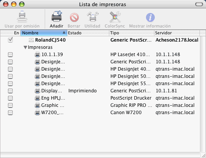Viewport: 206px width, 158px height.
Task: Select the printer icon beside W7200
Action: coord(37,113)
